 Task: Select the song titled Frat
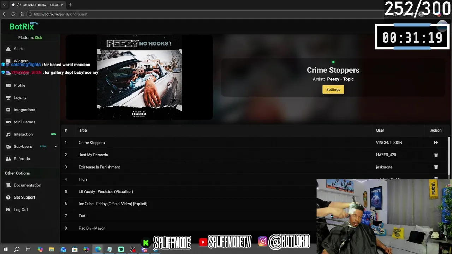click(x=82, y=216)
